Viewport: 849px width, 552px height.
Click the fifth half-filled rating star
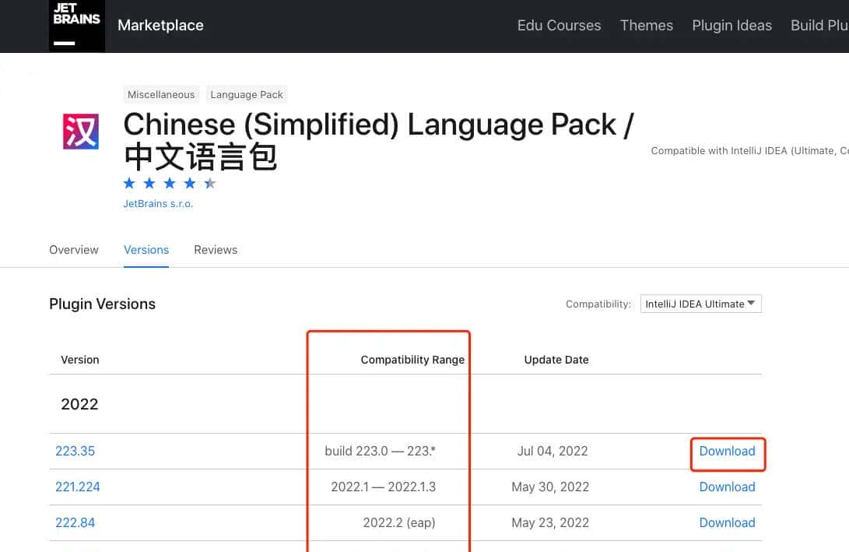[x=210, y=183]
